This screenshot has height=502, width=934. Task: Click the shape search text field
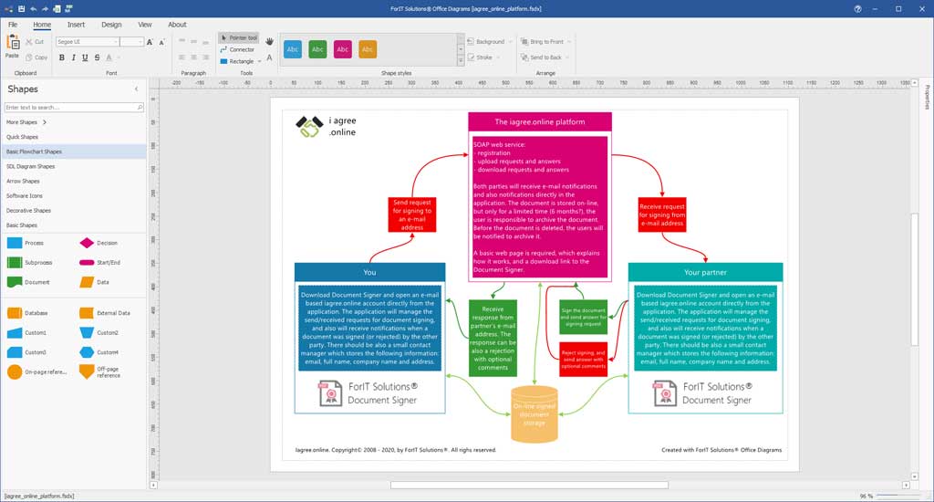(x=71, y=108)
